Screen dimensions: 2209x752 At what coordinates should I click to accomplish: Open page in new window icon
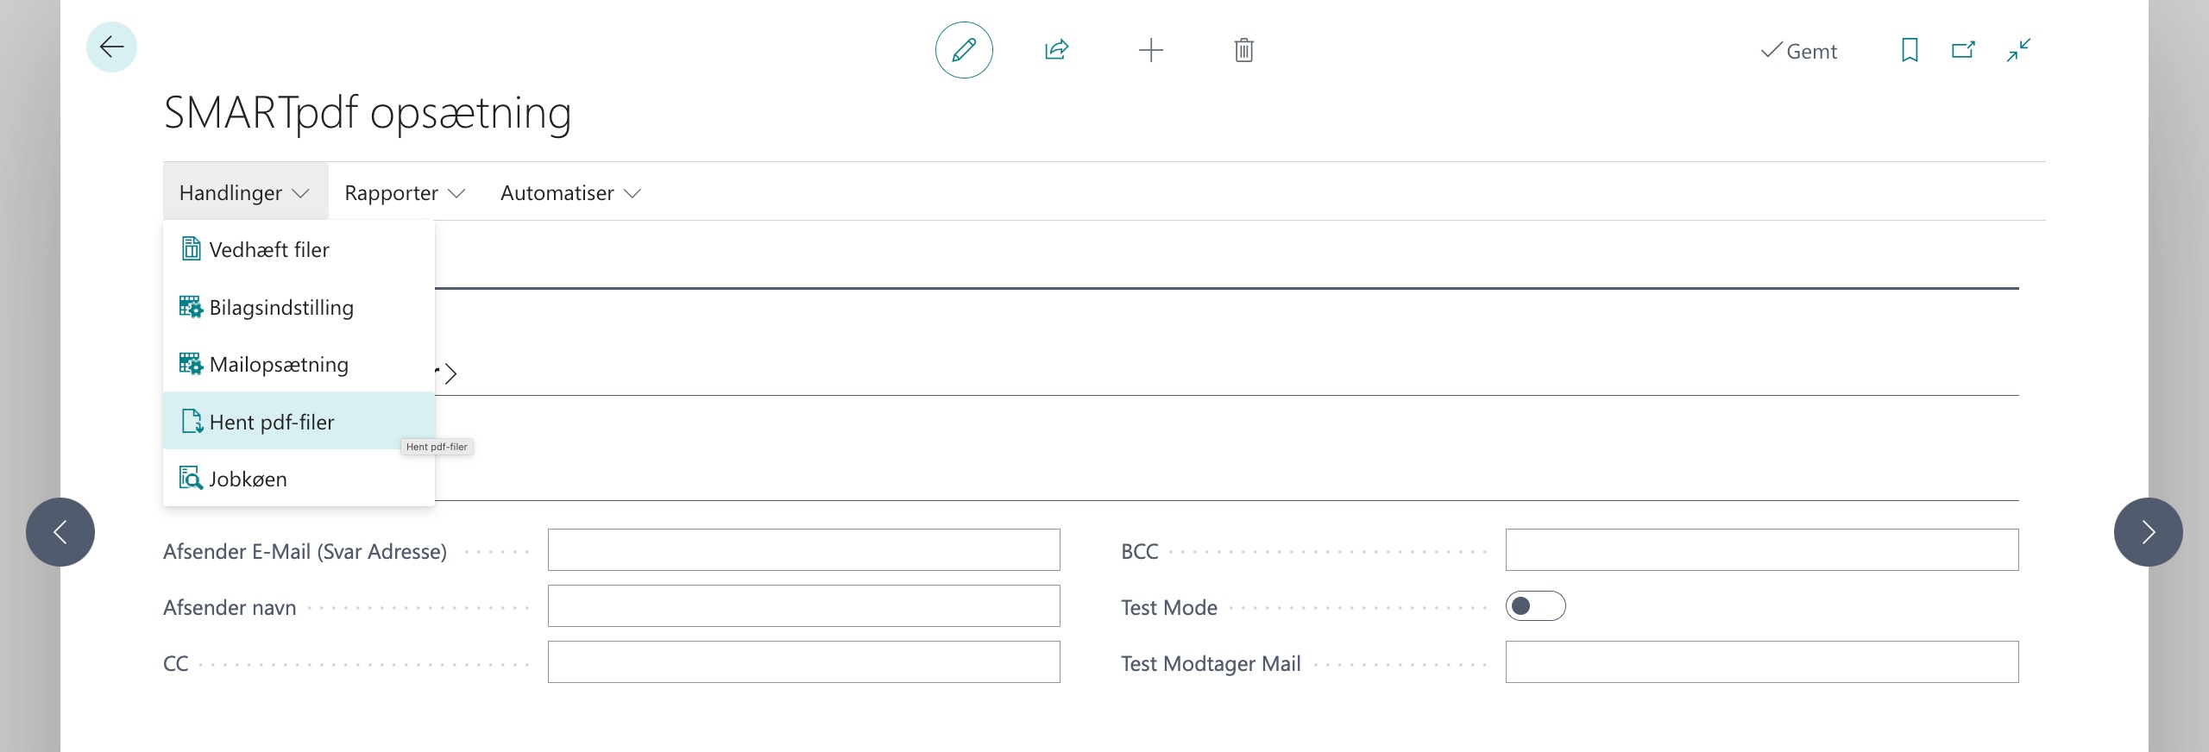tap(1963, 50)
